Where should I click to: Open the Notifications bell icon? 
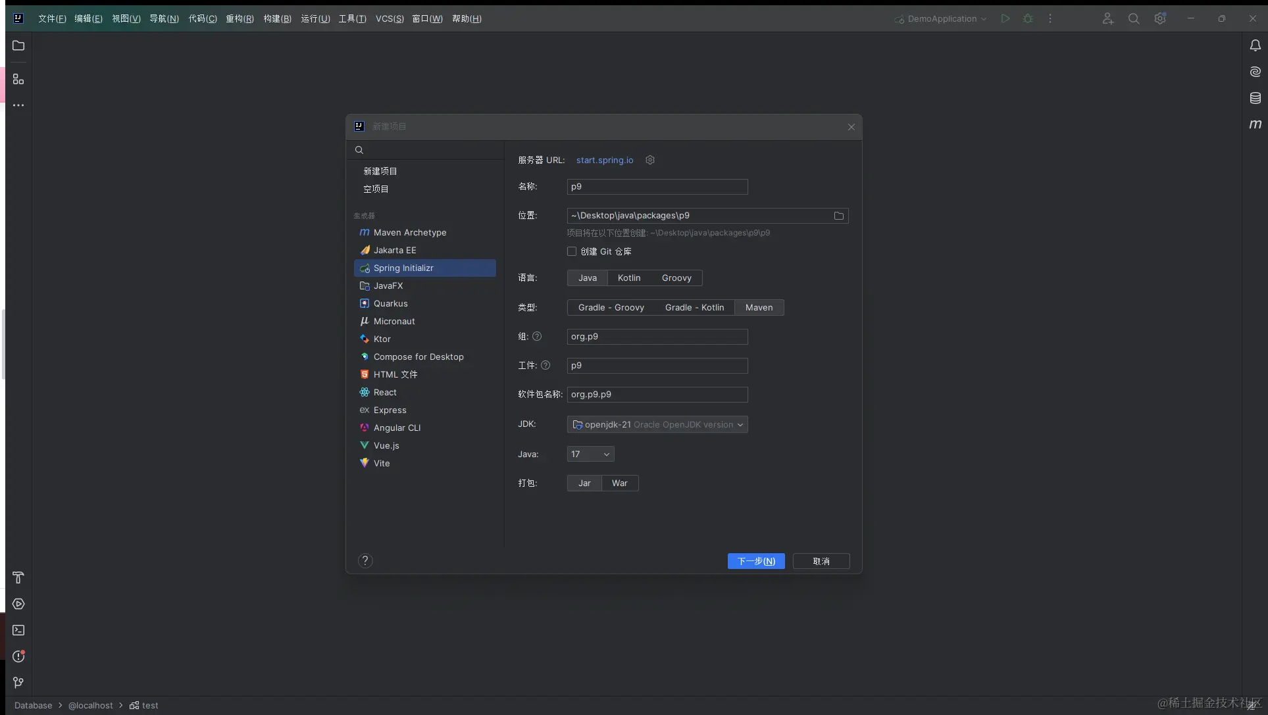coord(1255,45)
